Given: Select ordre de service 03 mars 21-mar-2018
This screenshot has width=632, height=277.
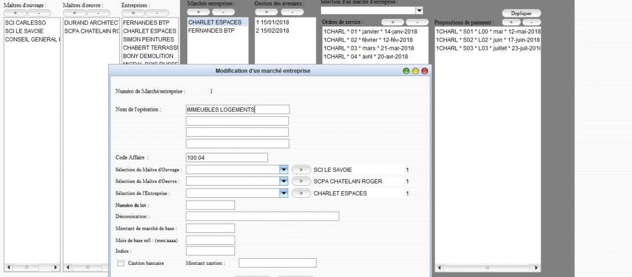Looking at the screenshot, I should (x=375, y=48).
